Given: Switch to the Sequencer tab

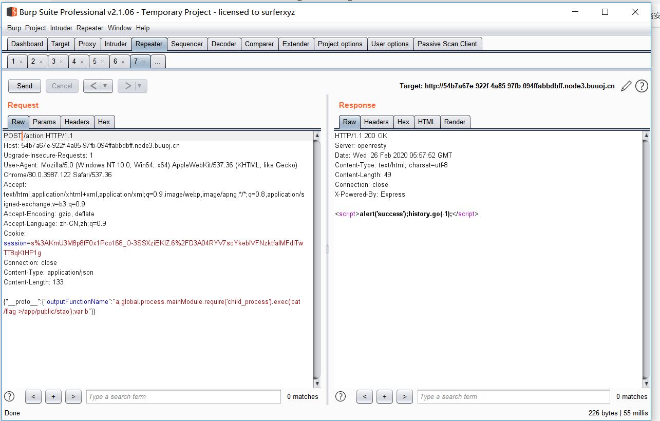Looking at the screenshot, I should point(187,44).
